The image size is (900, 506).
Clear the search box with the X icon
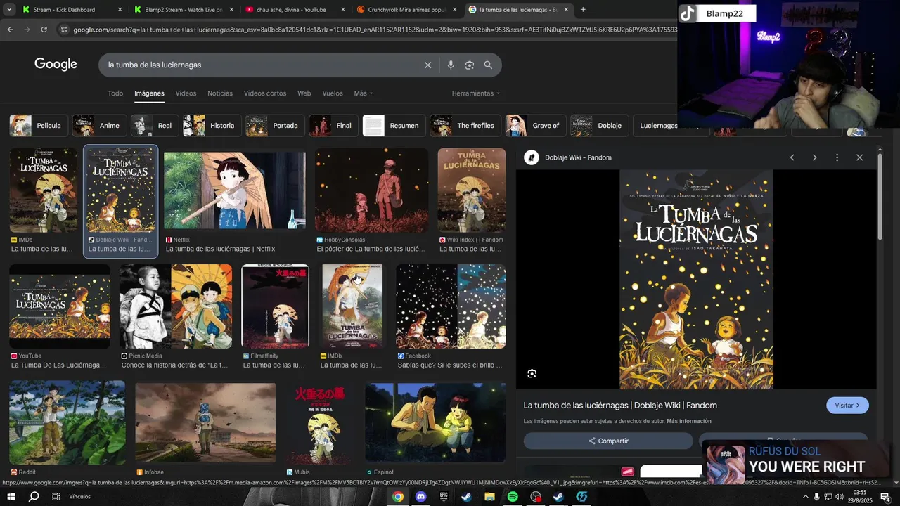click(427, 65)
